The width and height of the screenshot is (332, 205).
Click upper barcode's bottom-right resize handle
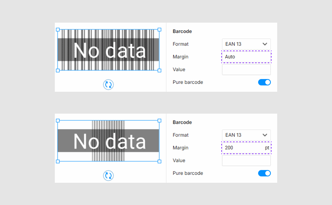coord(160,70)
